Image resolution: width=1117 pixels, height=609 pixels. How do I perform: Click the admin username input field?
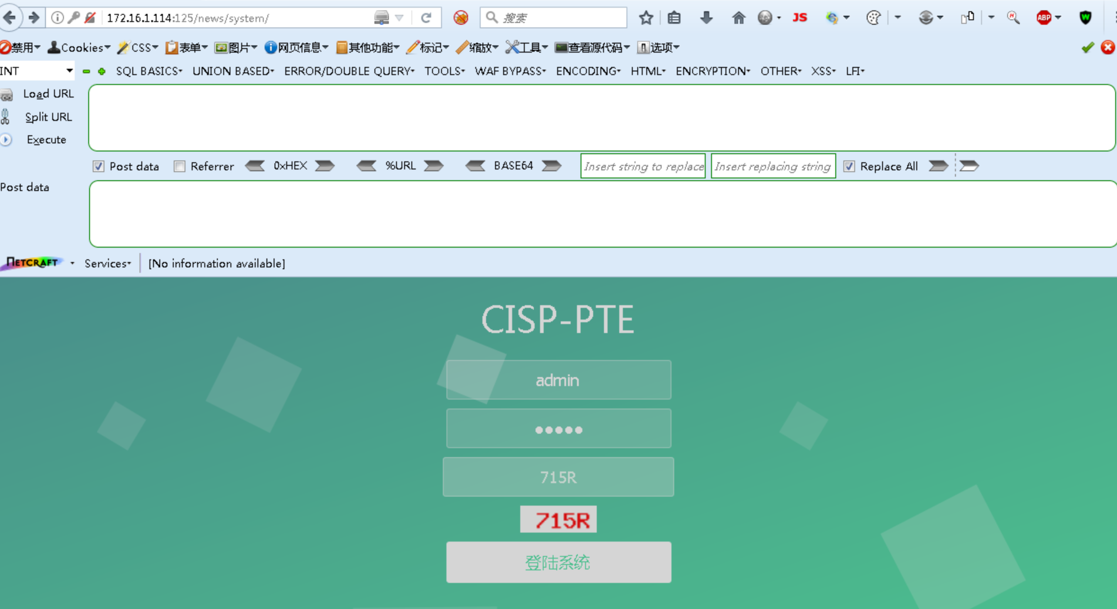coord(558,380)
